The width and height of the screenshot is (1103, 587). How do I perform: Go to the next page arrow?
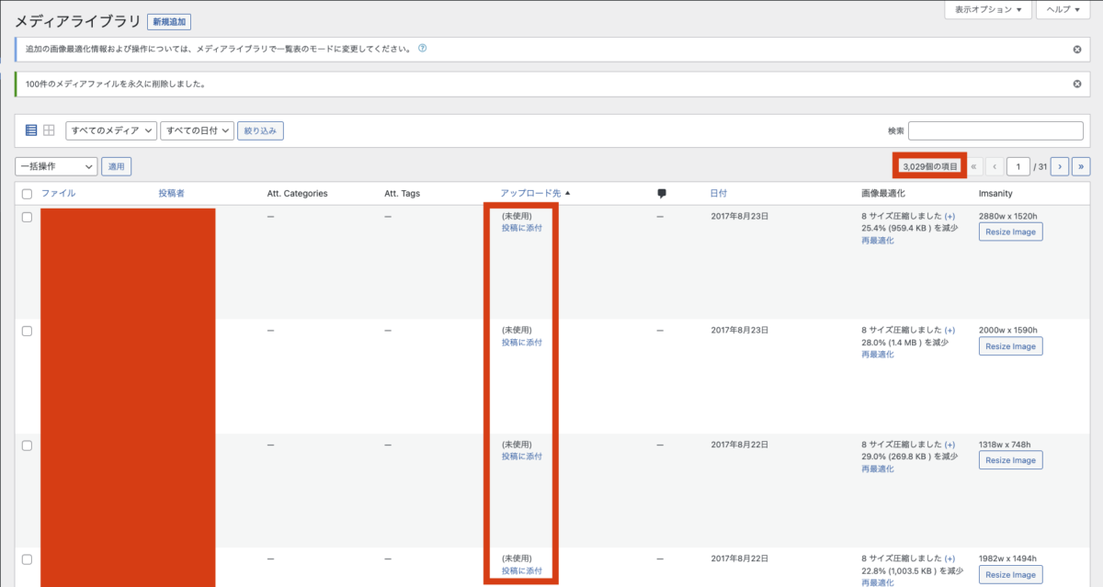tap(1060, 166)
